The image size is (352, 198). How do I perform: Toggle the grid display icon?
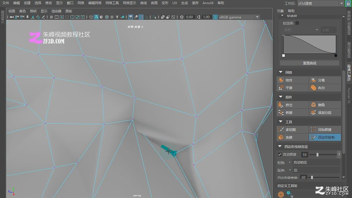click(x=51, y=17)
